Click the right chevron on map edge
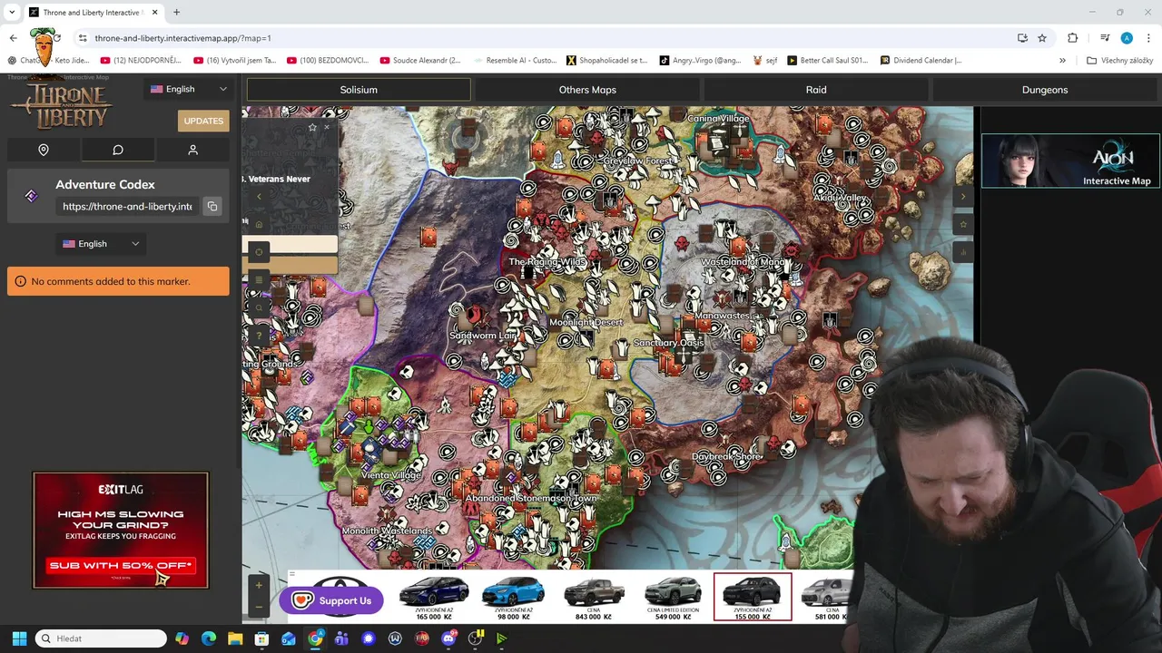This screenshot has height=653, width=1162. tap(963, 197)
